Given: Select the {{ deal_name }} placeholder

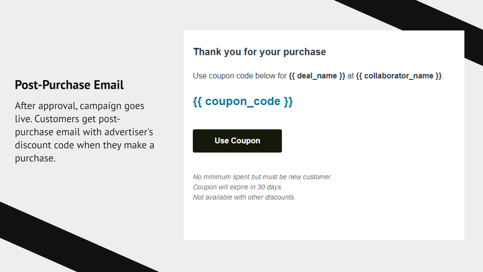Looking at the screenshot, I should tap(317, 76).
